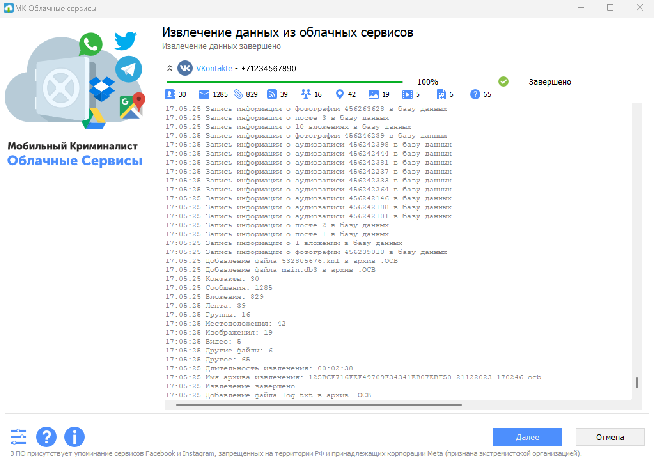654x457 pixels.
Task: Click the Google Drive icon in the illustration
Action: tap(94, 119)
